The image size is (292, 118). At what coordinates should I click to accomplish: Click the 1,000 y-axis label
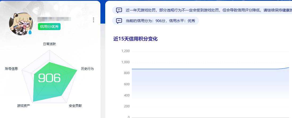(x=125, y=62)
